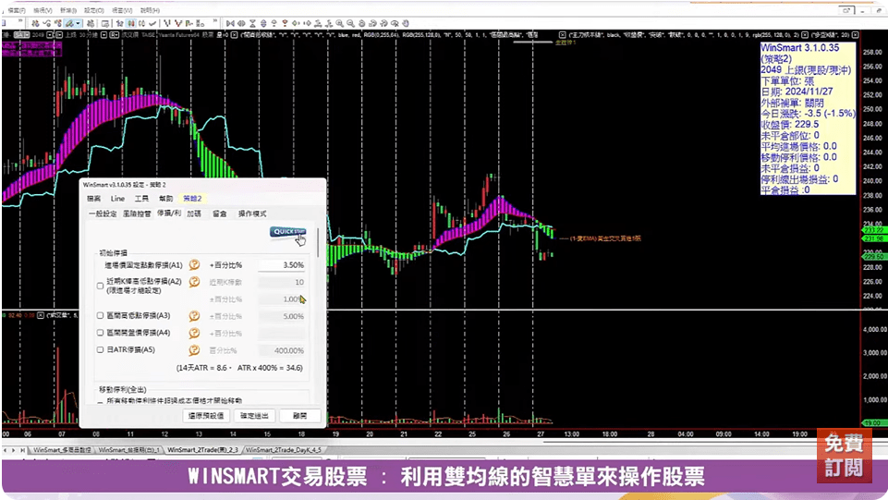Switch to the 停損/利 tab

coord(169,213)
